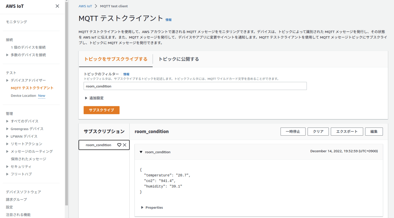This screenshot has height=218, width=394.
Task: Expand LPWAN デバイス section
Action: [7, 137]
